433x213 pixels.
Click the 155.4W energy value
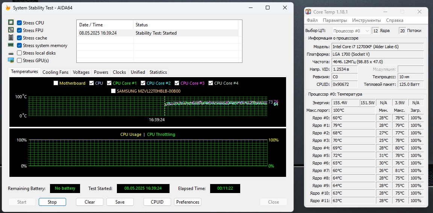click(345, 103)
